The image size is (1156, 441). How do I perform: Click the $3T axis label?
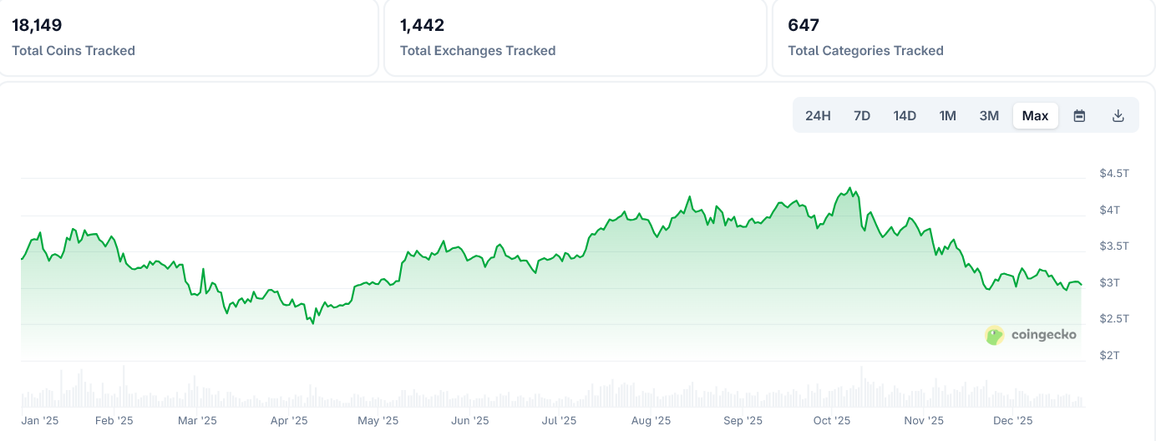point(1109,282)
